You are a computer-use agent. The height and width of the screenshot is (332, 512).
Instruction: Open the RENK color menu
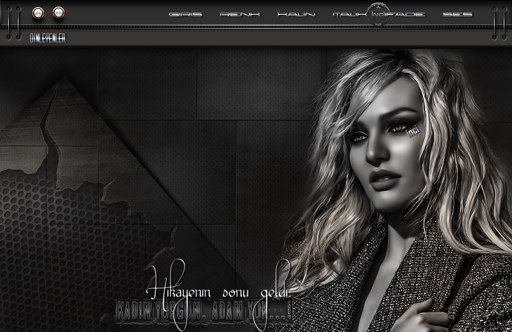pyautogui.click(x=240, y=14)
